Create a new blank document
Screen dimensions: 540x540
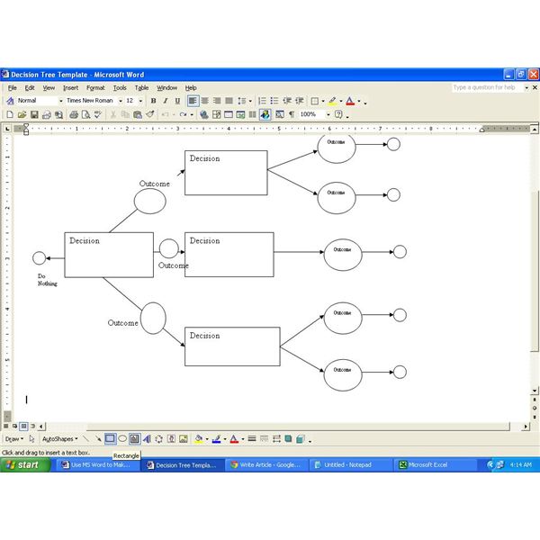tap(10, 114)
